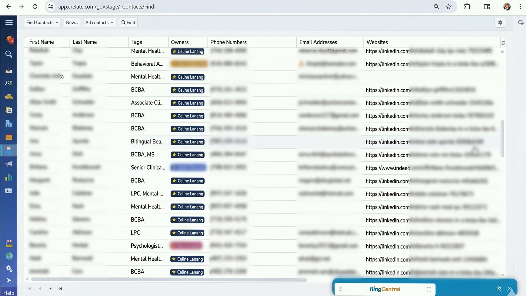Open the notes document icon in sidebar
Image resolution: width=526 pixels, height=296 pixels.
point(9,110)
